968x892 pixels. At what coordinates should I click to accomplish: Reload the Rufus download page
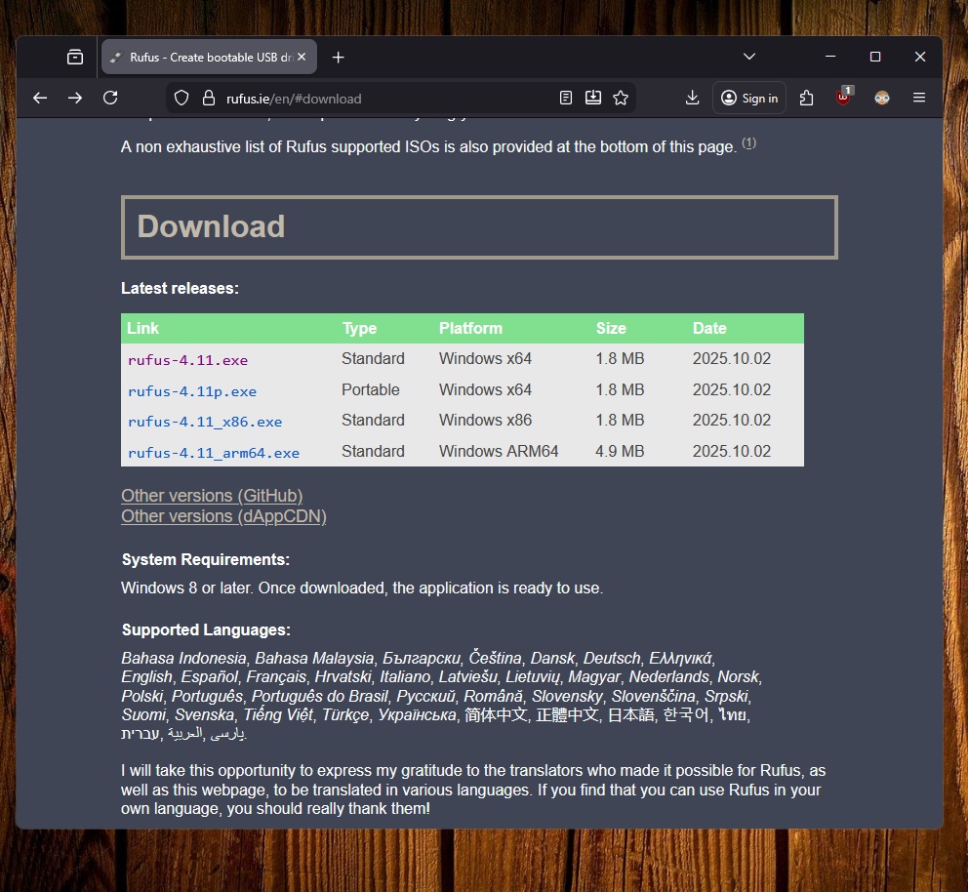(x=110, y=98)
